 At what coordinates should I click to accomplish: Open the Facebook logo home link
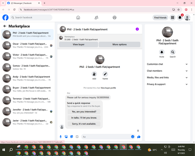coord(5,18)
